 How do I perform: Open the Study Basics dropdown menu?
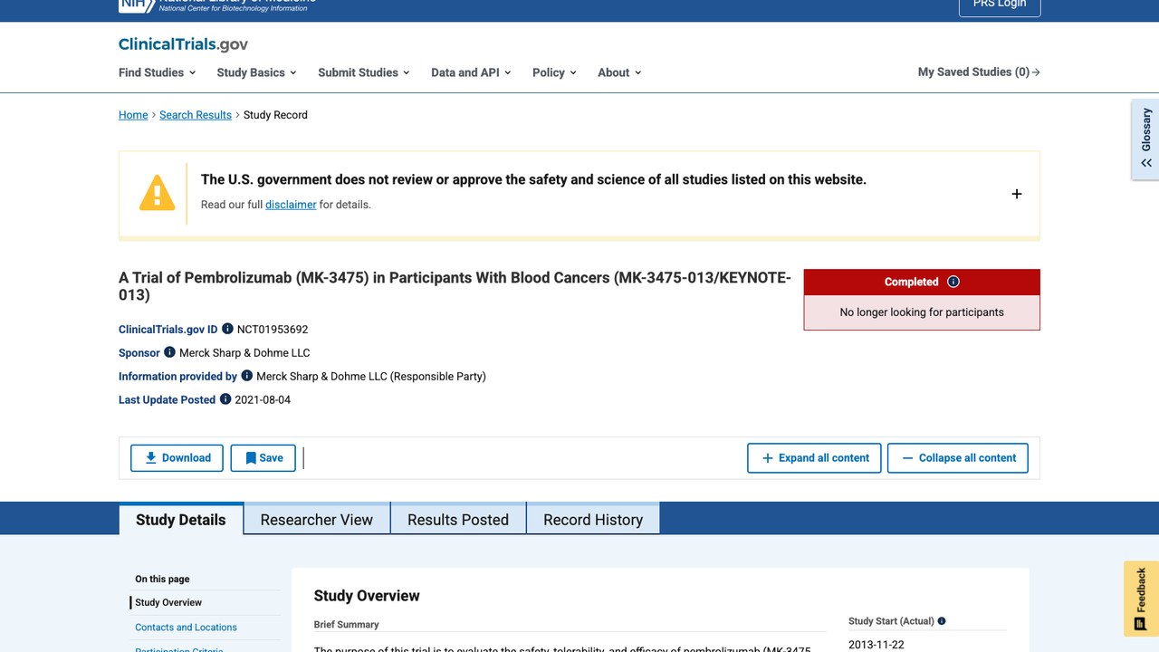(x=257, y=72)
